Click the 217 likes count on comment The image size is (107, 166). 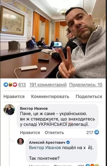pos(90,132)
